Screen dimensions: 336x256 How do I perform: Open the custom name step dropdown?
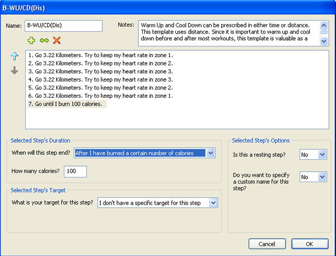(313, 177)
